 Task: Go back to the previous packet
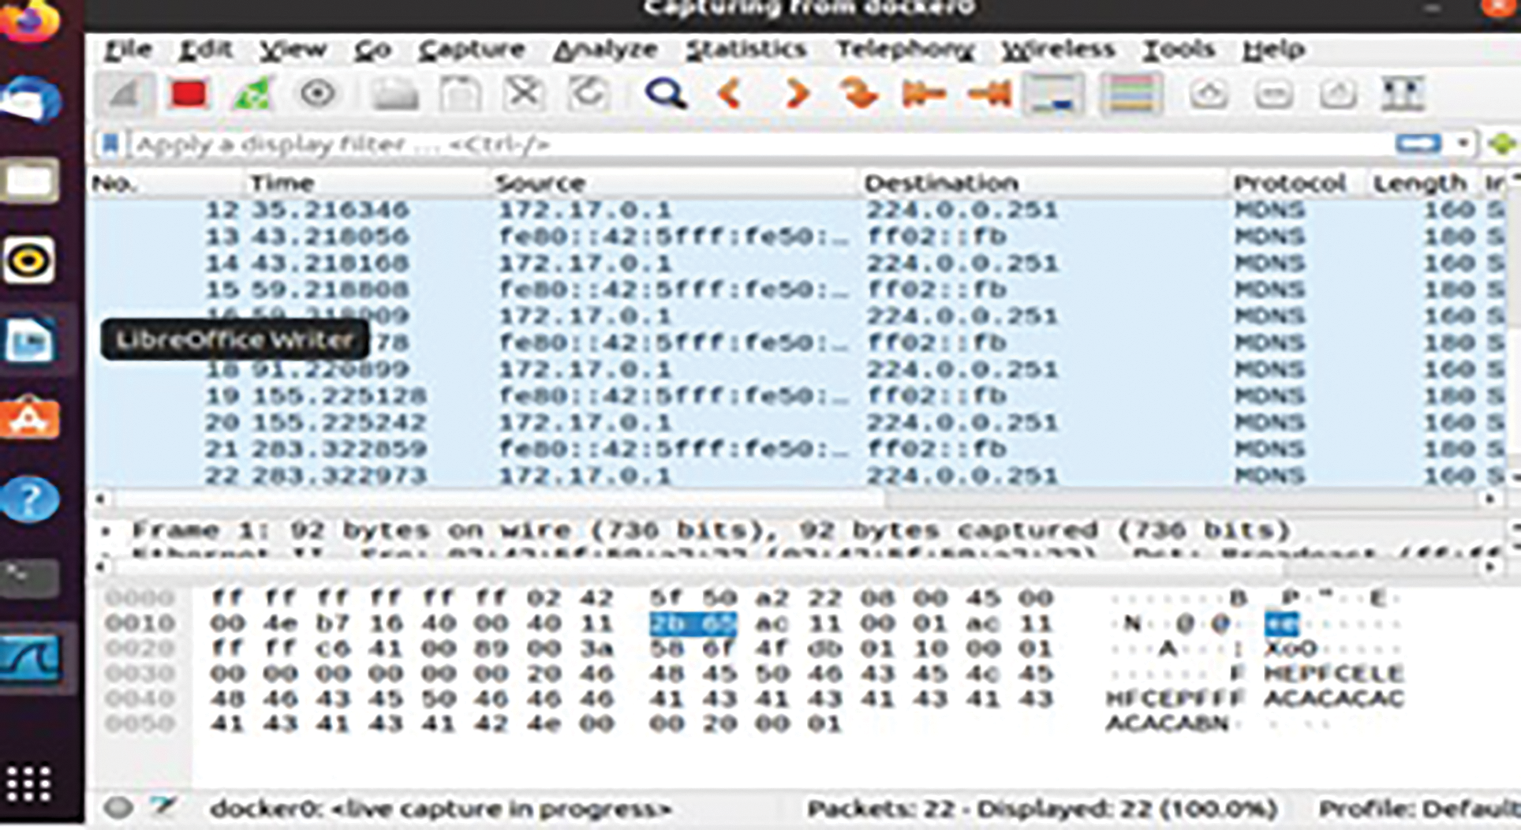[x=730, y=95]
